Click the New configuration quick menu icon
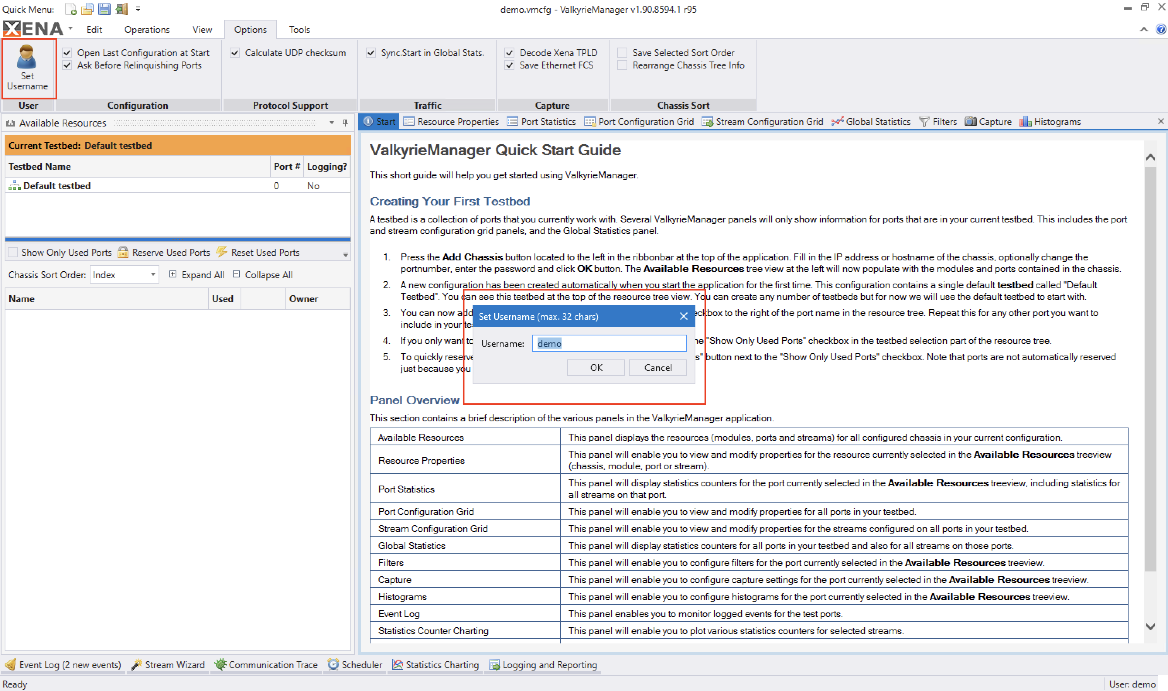This screenshot has width=1168, height=691. 70,9
